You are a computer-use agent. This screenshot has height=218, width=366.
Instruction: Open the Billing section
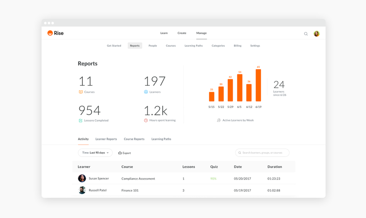(x=238, y=46)
